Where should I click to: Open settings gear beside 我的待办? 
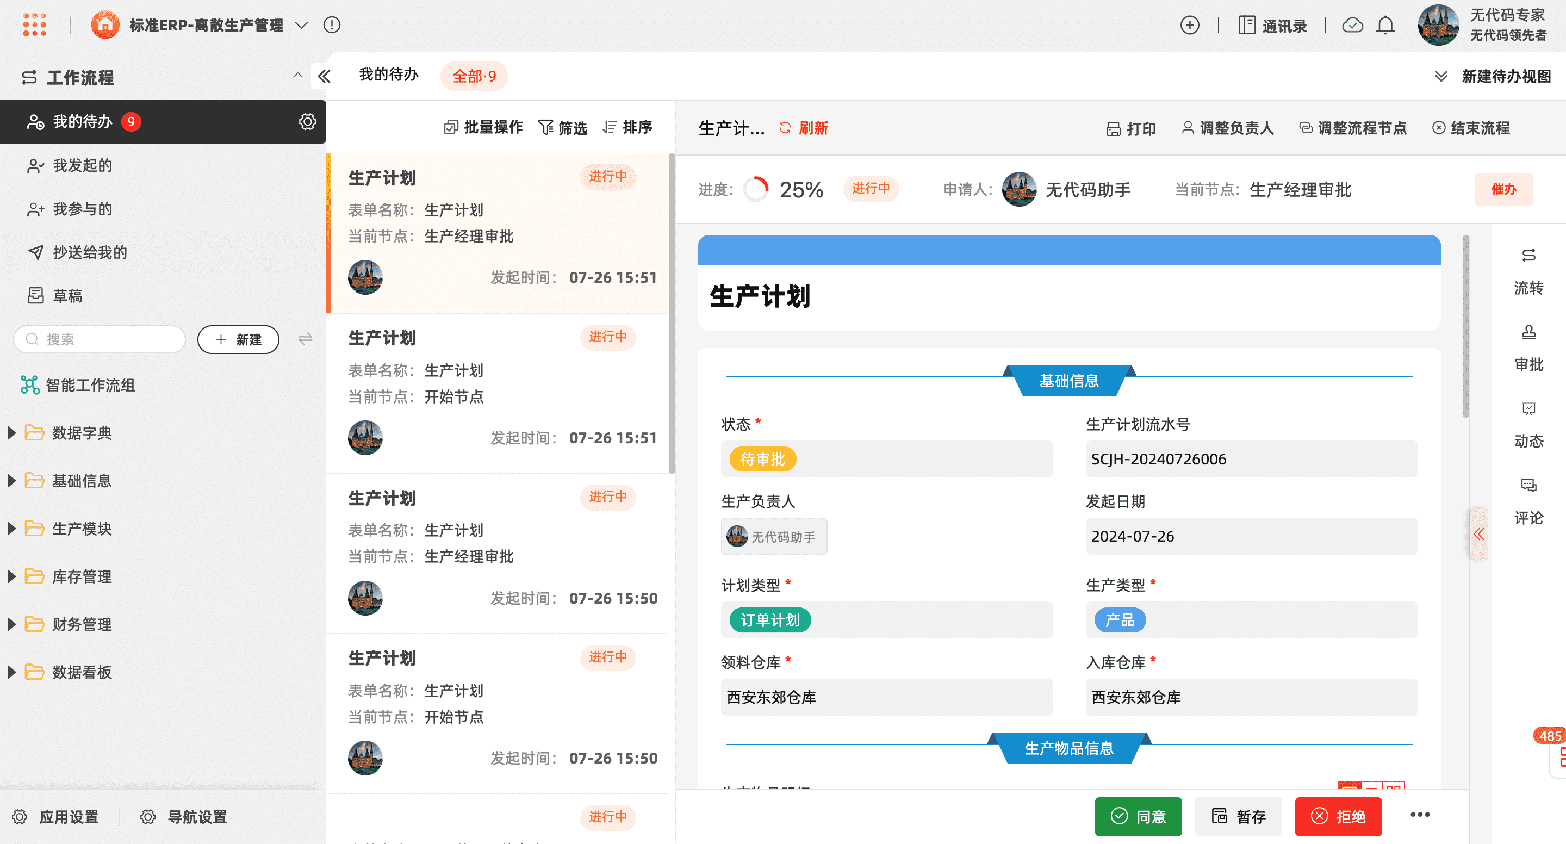coord(308,122)
